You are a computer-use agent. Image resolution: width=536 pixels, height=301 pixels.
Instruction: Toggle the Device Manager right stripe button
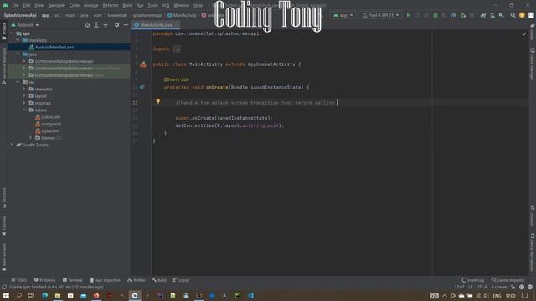[533, 64]
